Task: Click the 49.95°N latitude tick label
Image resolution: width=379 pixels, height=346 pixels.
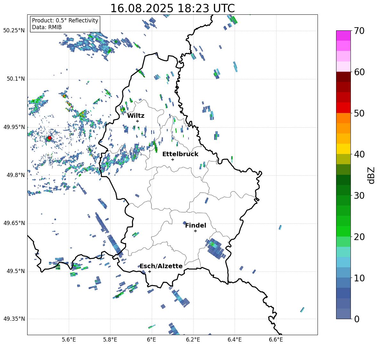Action: click(14, 127)
